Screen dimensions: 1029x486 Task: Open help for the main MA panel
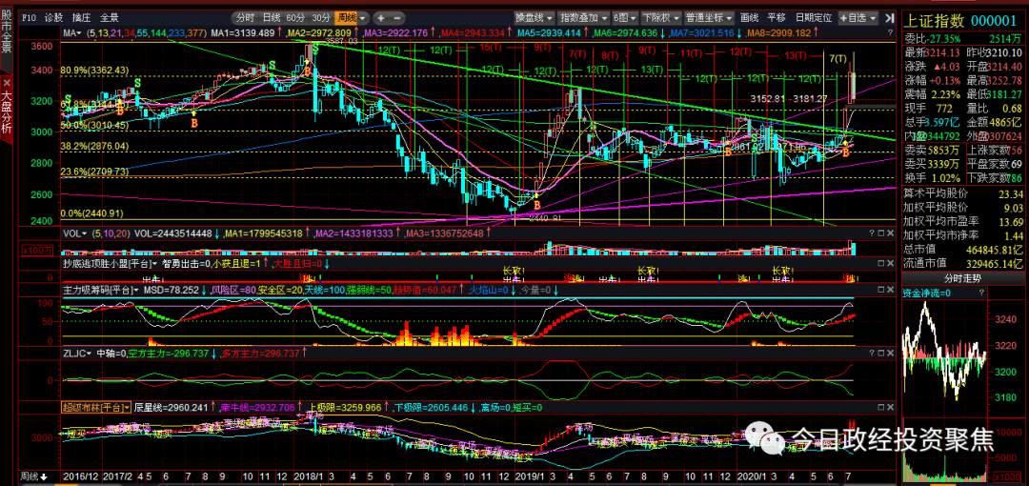tap(889, 32)
